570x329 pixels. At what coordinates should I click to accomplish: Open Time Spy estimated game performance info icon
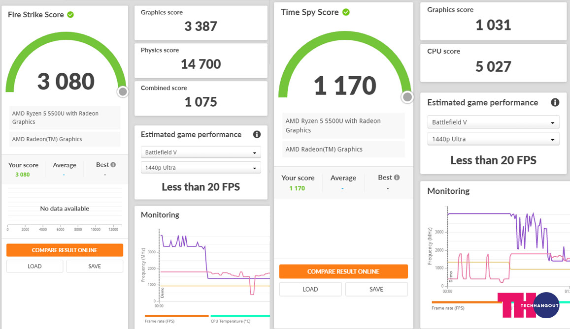[x=555, y=102]
